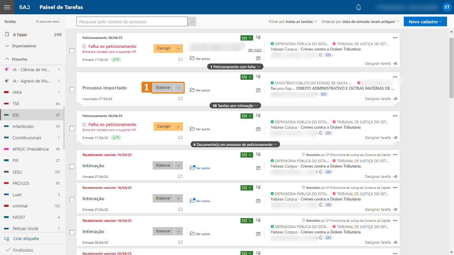The width and height of the screenshot is (454, 255).
Task: Click the Ver mais link
Action: tap(254, 50)
